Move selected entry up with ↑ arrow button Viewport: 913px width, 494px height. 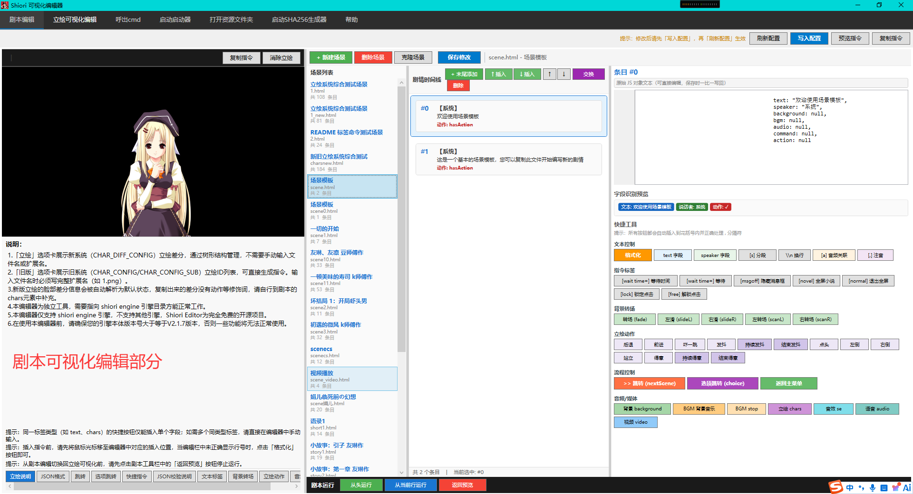click(x=550, y=74)
